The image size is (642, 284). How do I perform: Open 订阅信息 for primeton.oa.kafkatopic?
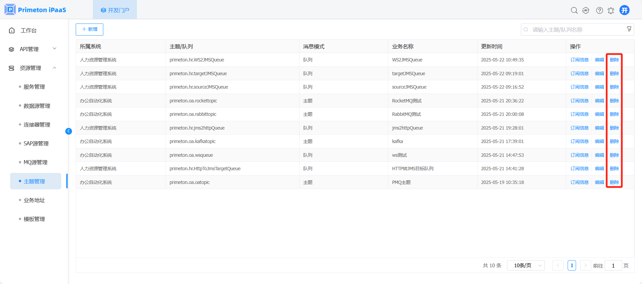coord(579,141)
